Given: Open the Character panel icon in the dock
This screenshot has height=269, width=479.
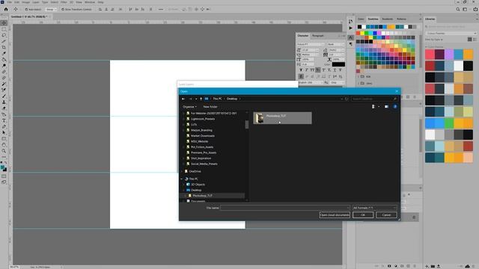Looking at the screenshot, I should point(350,37).
